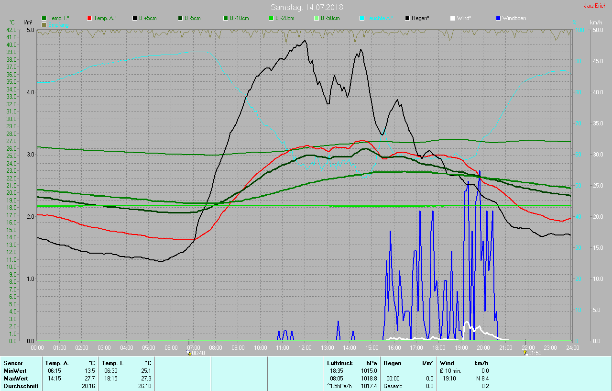Click the B -20cm bright green legend marker
The image size is (612, 391).
(271, 18)
